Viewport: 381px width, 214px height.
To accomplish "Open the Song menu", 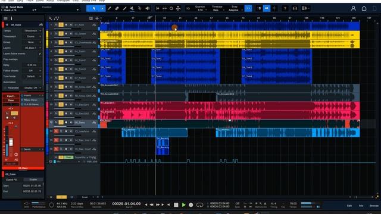I will (x=20, y=1).
